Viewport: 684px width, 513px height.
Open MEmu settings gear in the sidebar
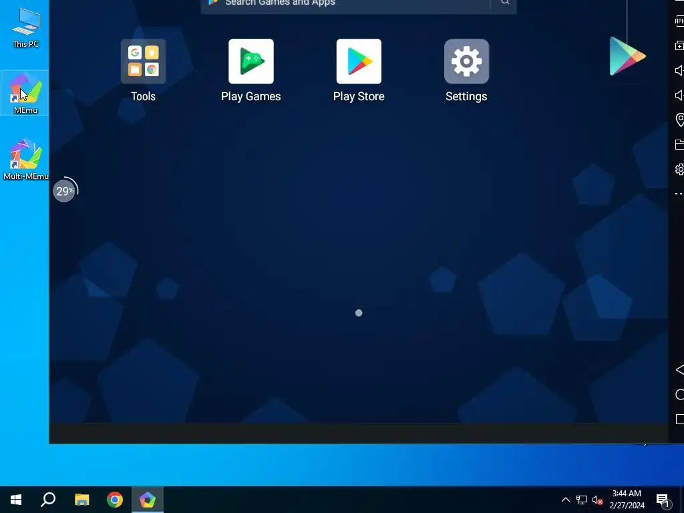pos(679,169)
